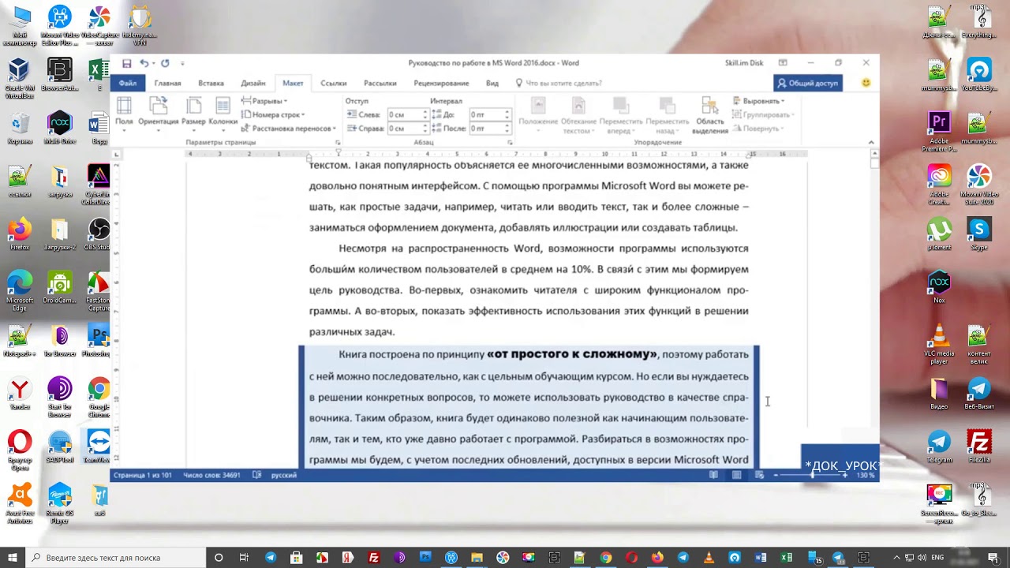
Task: Expand the Выровнять dropdown
Action: (x=758, y=101)
